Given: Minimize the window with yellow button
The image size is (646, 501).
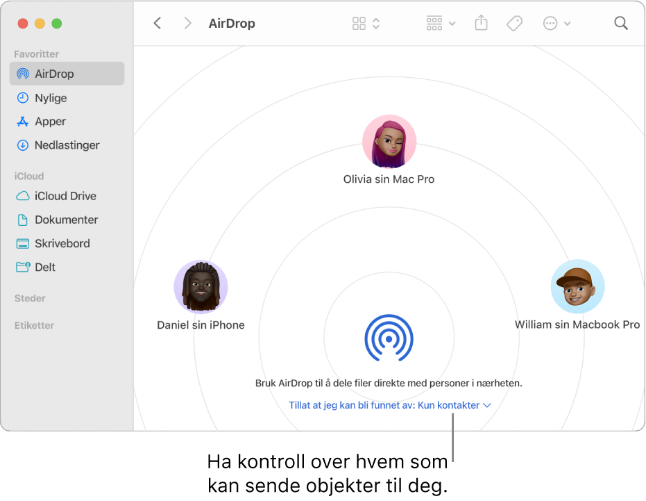Looking at the screenshot, I should pos(40,24).
